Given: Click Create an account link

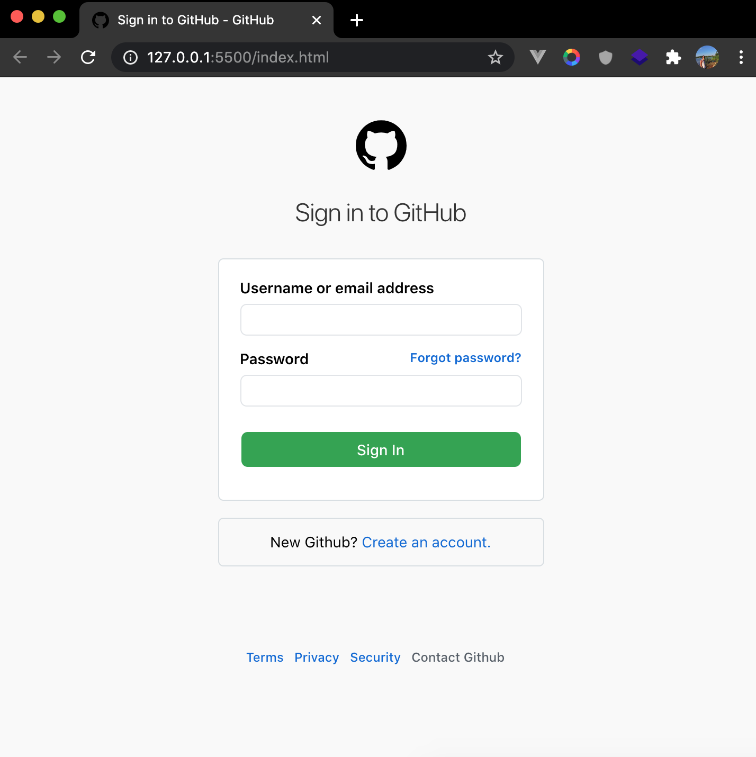Looking at the screenshot, I should point(426,542).
